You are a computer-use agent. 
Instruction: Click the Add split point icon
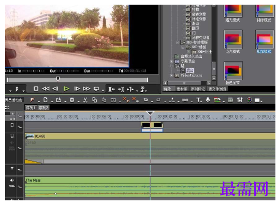coord(130,89)
